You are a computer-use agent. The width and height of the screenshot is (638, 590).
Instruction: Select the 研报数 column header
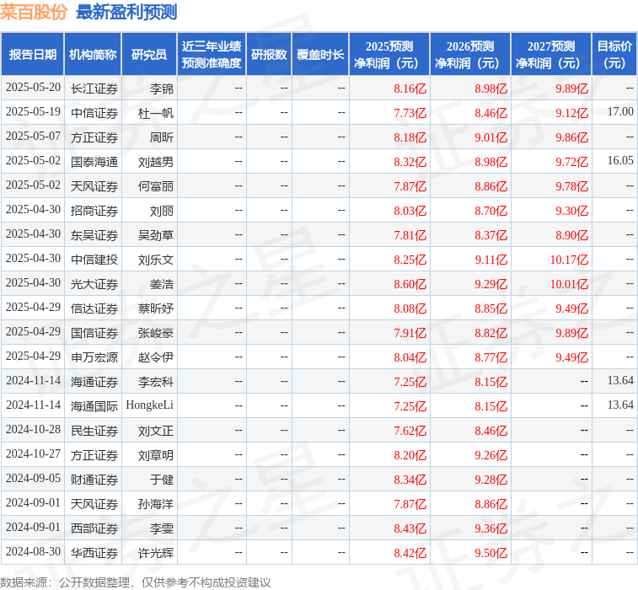pyautogui.click(x=269, y=54)
